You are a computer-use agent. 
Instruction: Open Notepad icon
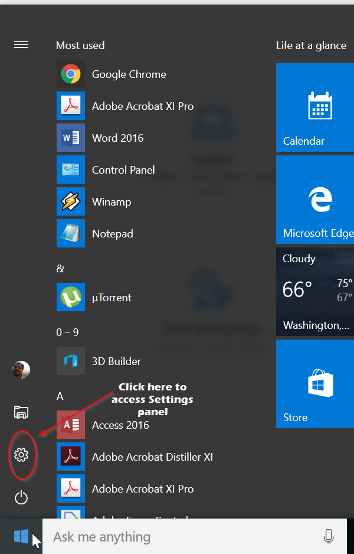point(71,233)
